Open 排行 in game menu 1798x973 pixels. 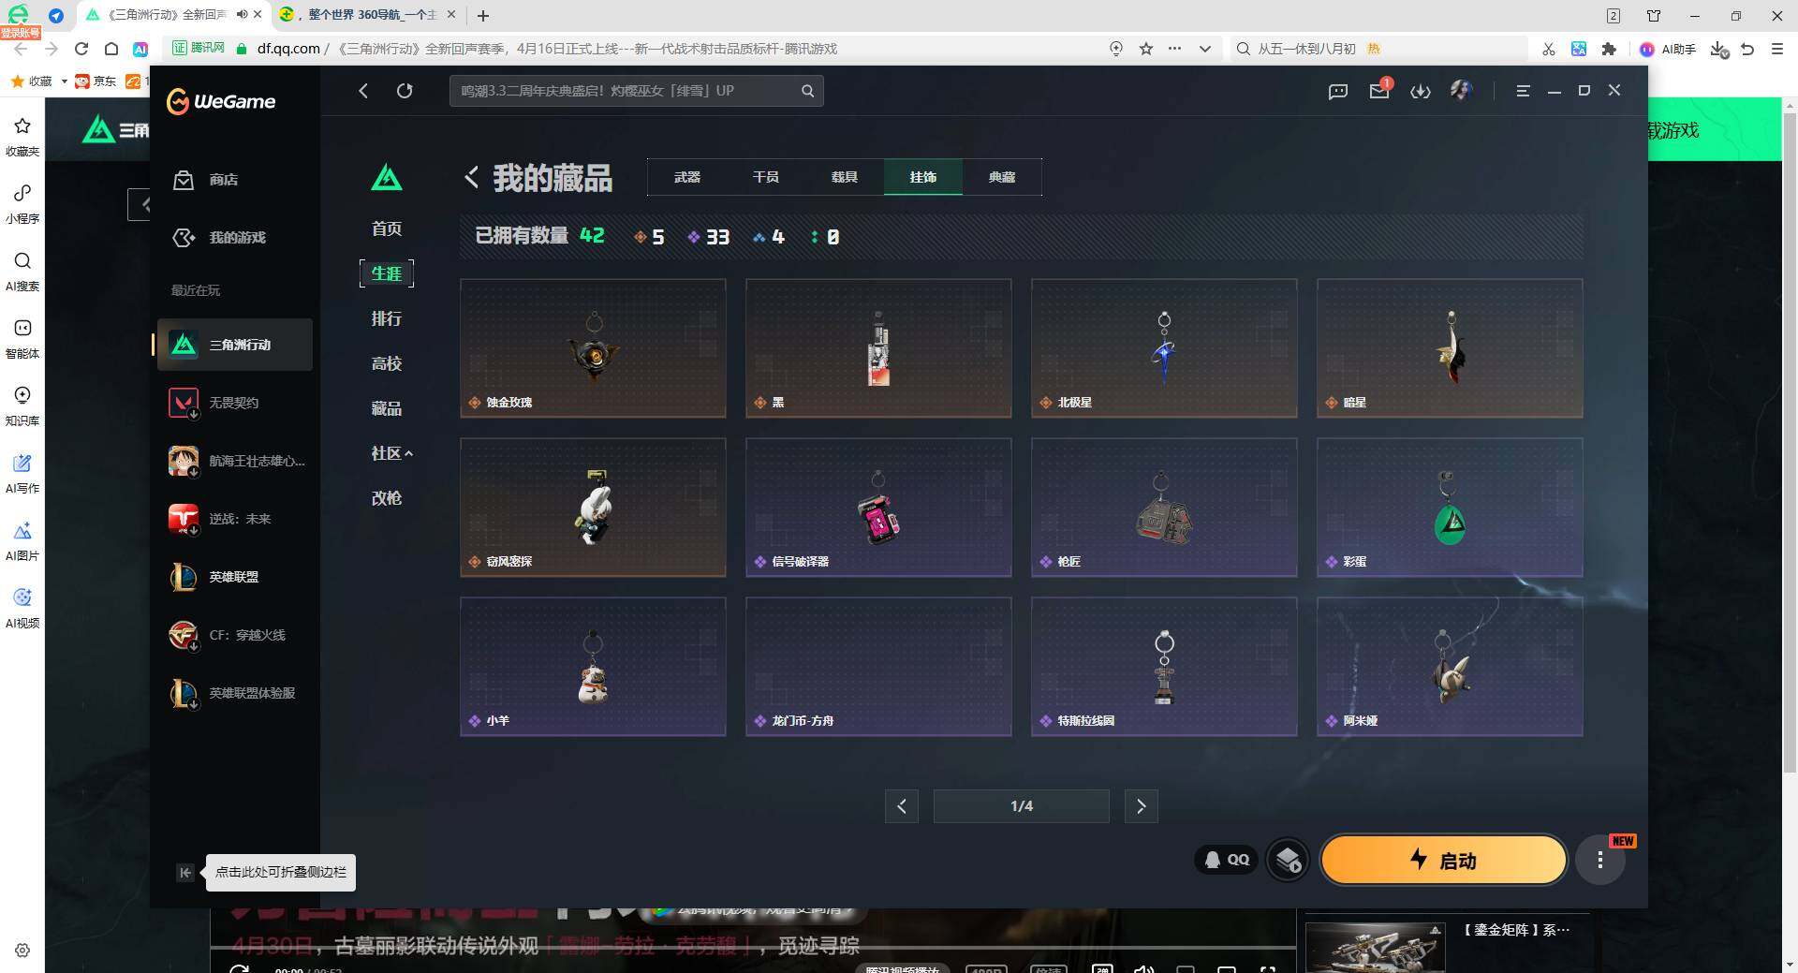click(387, 318)
